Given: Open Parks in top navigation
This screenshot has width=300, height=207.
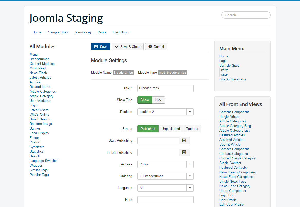Looking at the screenshot, I should click(x=102, y=32).
